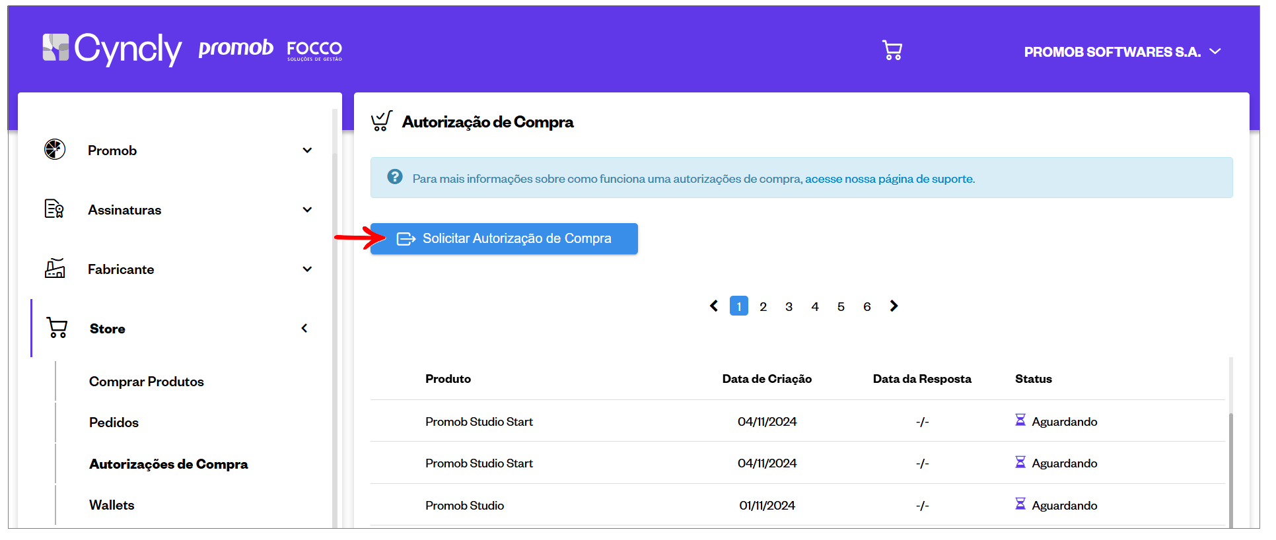Open PROMOB SOFTWARES S.A. account dropdown
Viewport: 1276px width, 540px height.
click(1122, 52)
